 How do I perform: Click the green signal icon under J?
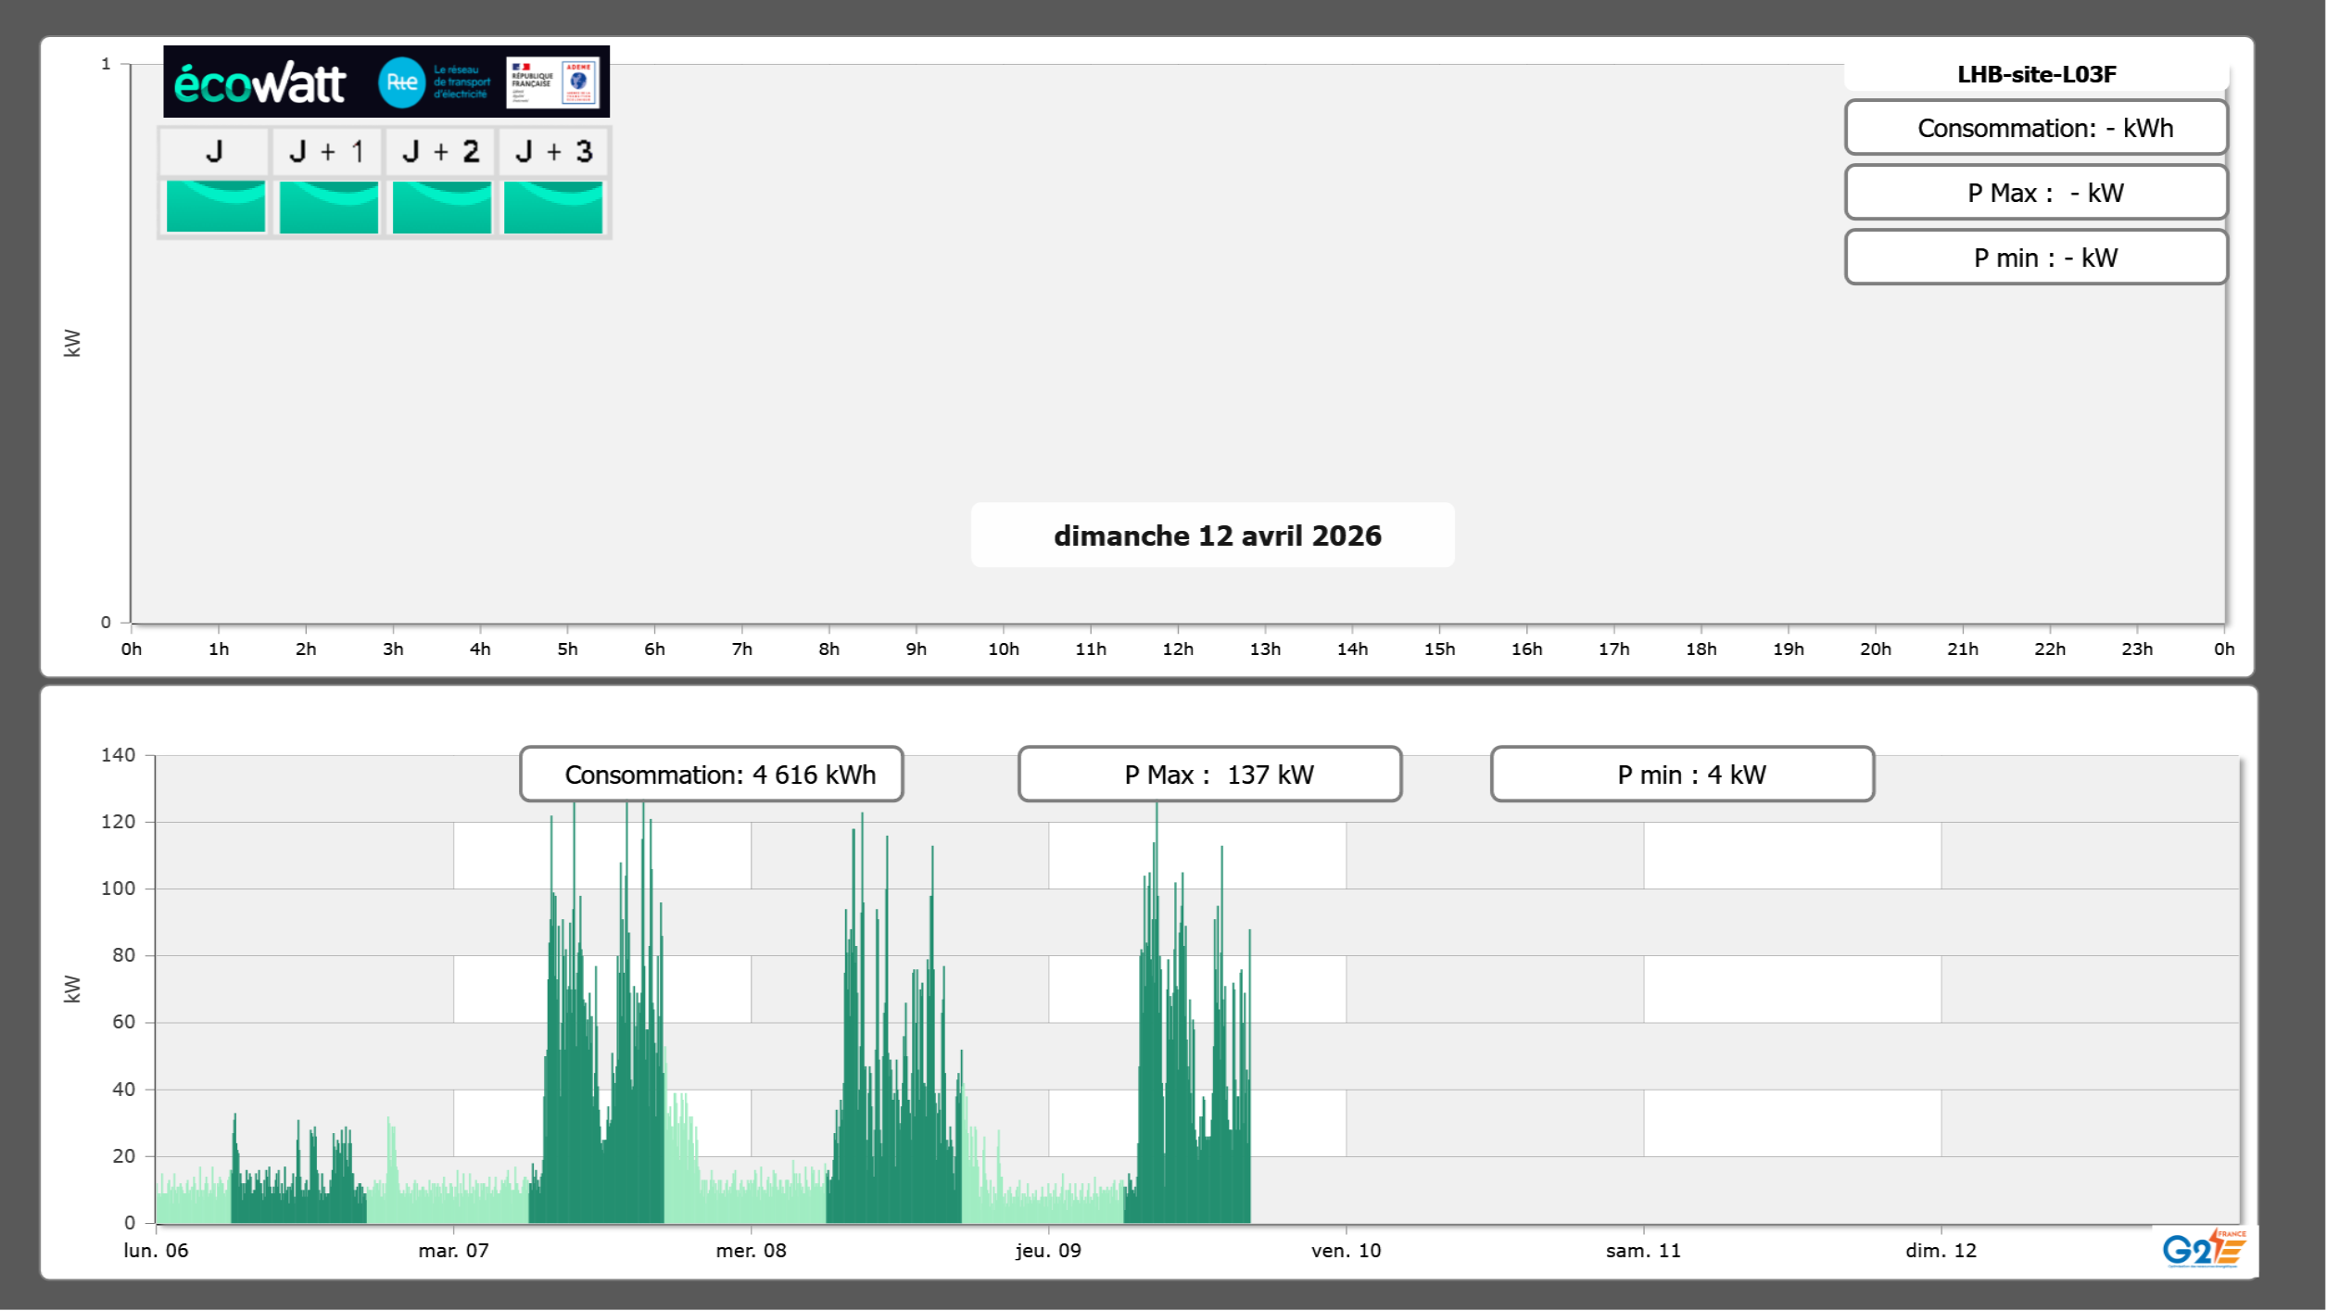216,207
